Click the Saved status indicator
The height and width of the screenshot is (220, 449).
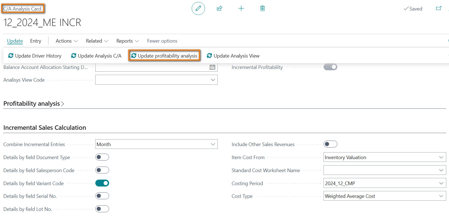click(413, 9)
